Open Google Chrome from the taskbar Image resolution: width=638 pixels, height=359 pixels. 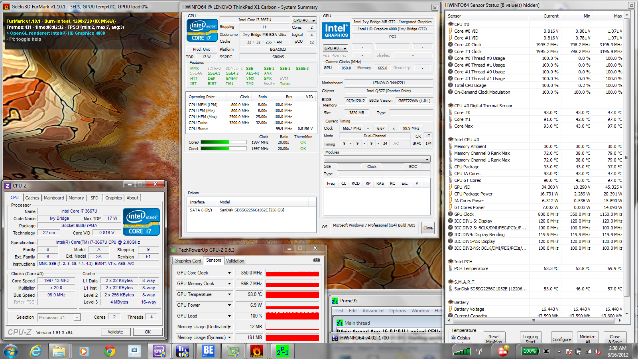(x=109, y=351)
